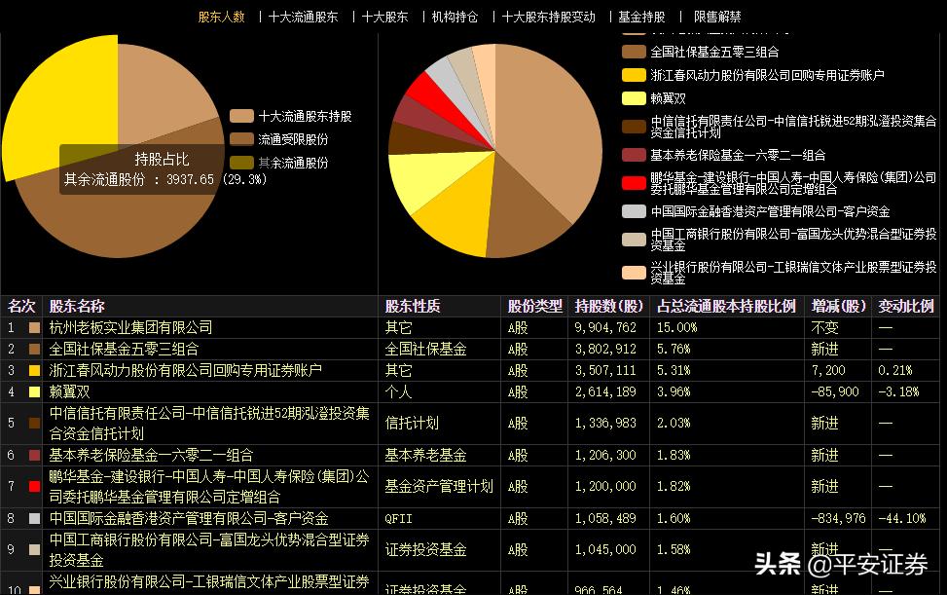Viewport: 947px width, 595px height.
Task: Click -834,976 change cell
Action: [838, 518]
